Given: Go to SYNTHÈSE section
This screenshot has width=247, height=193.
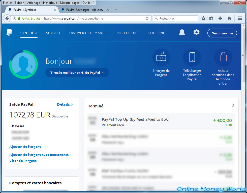Looking at the screenshot, I should point(29,33).
